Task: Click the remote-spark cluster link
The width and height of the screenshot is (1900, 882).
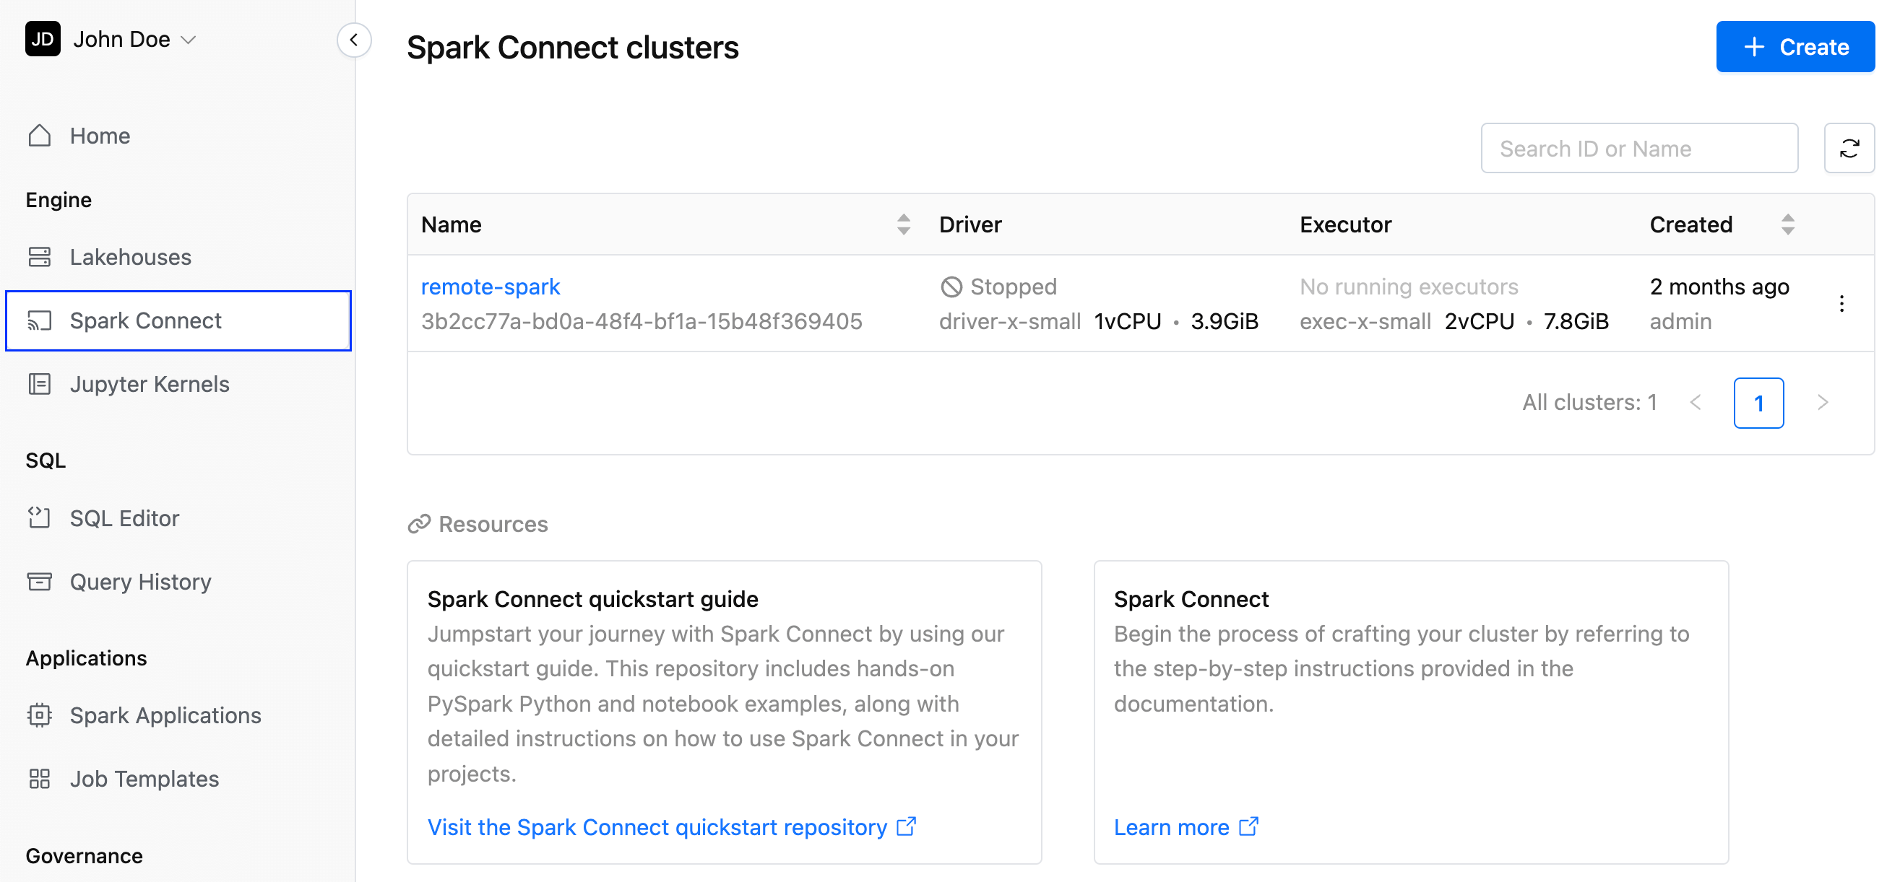Action: point(491,287)
